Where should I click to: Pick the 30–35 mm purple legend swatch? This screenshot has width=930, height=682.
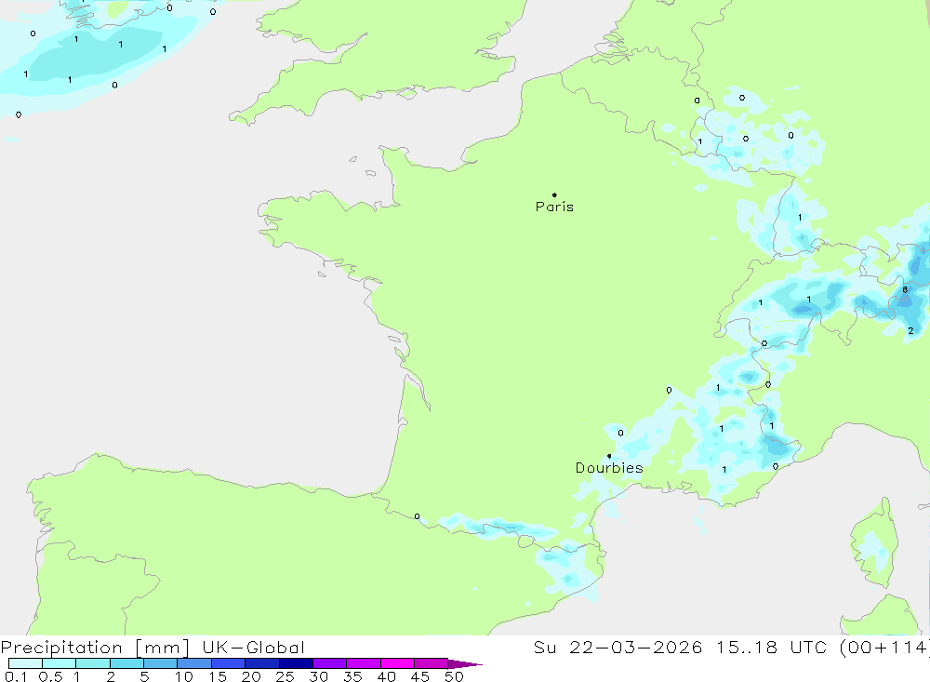330,663
